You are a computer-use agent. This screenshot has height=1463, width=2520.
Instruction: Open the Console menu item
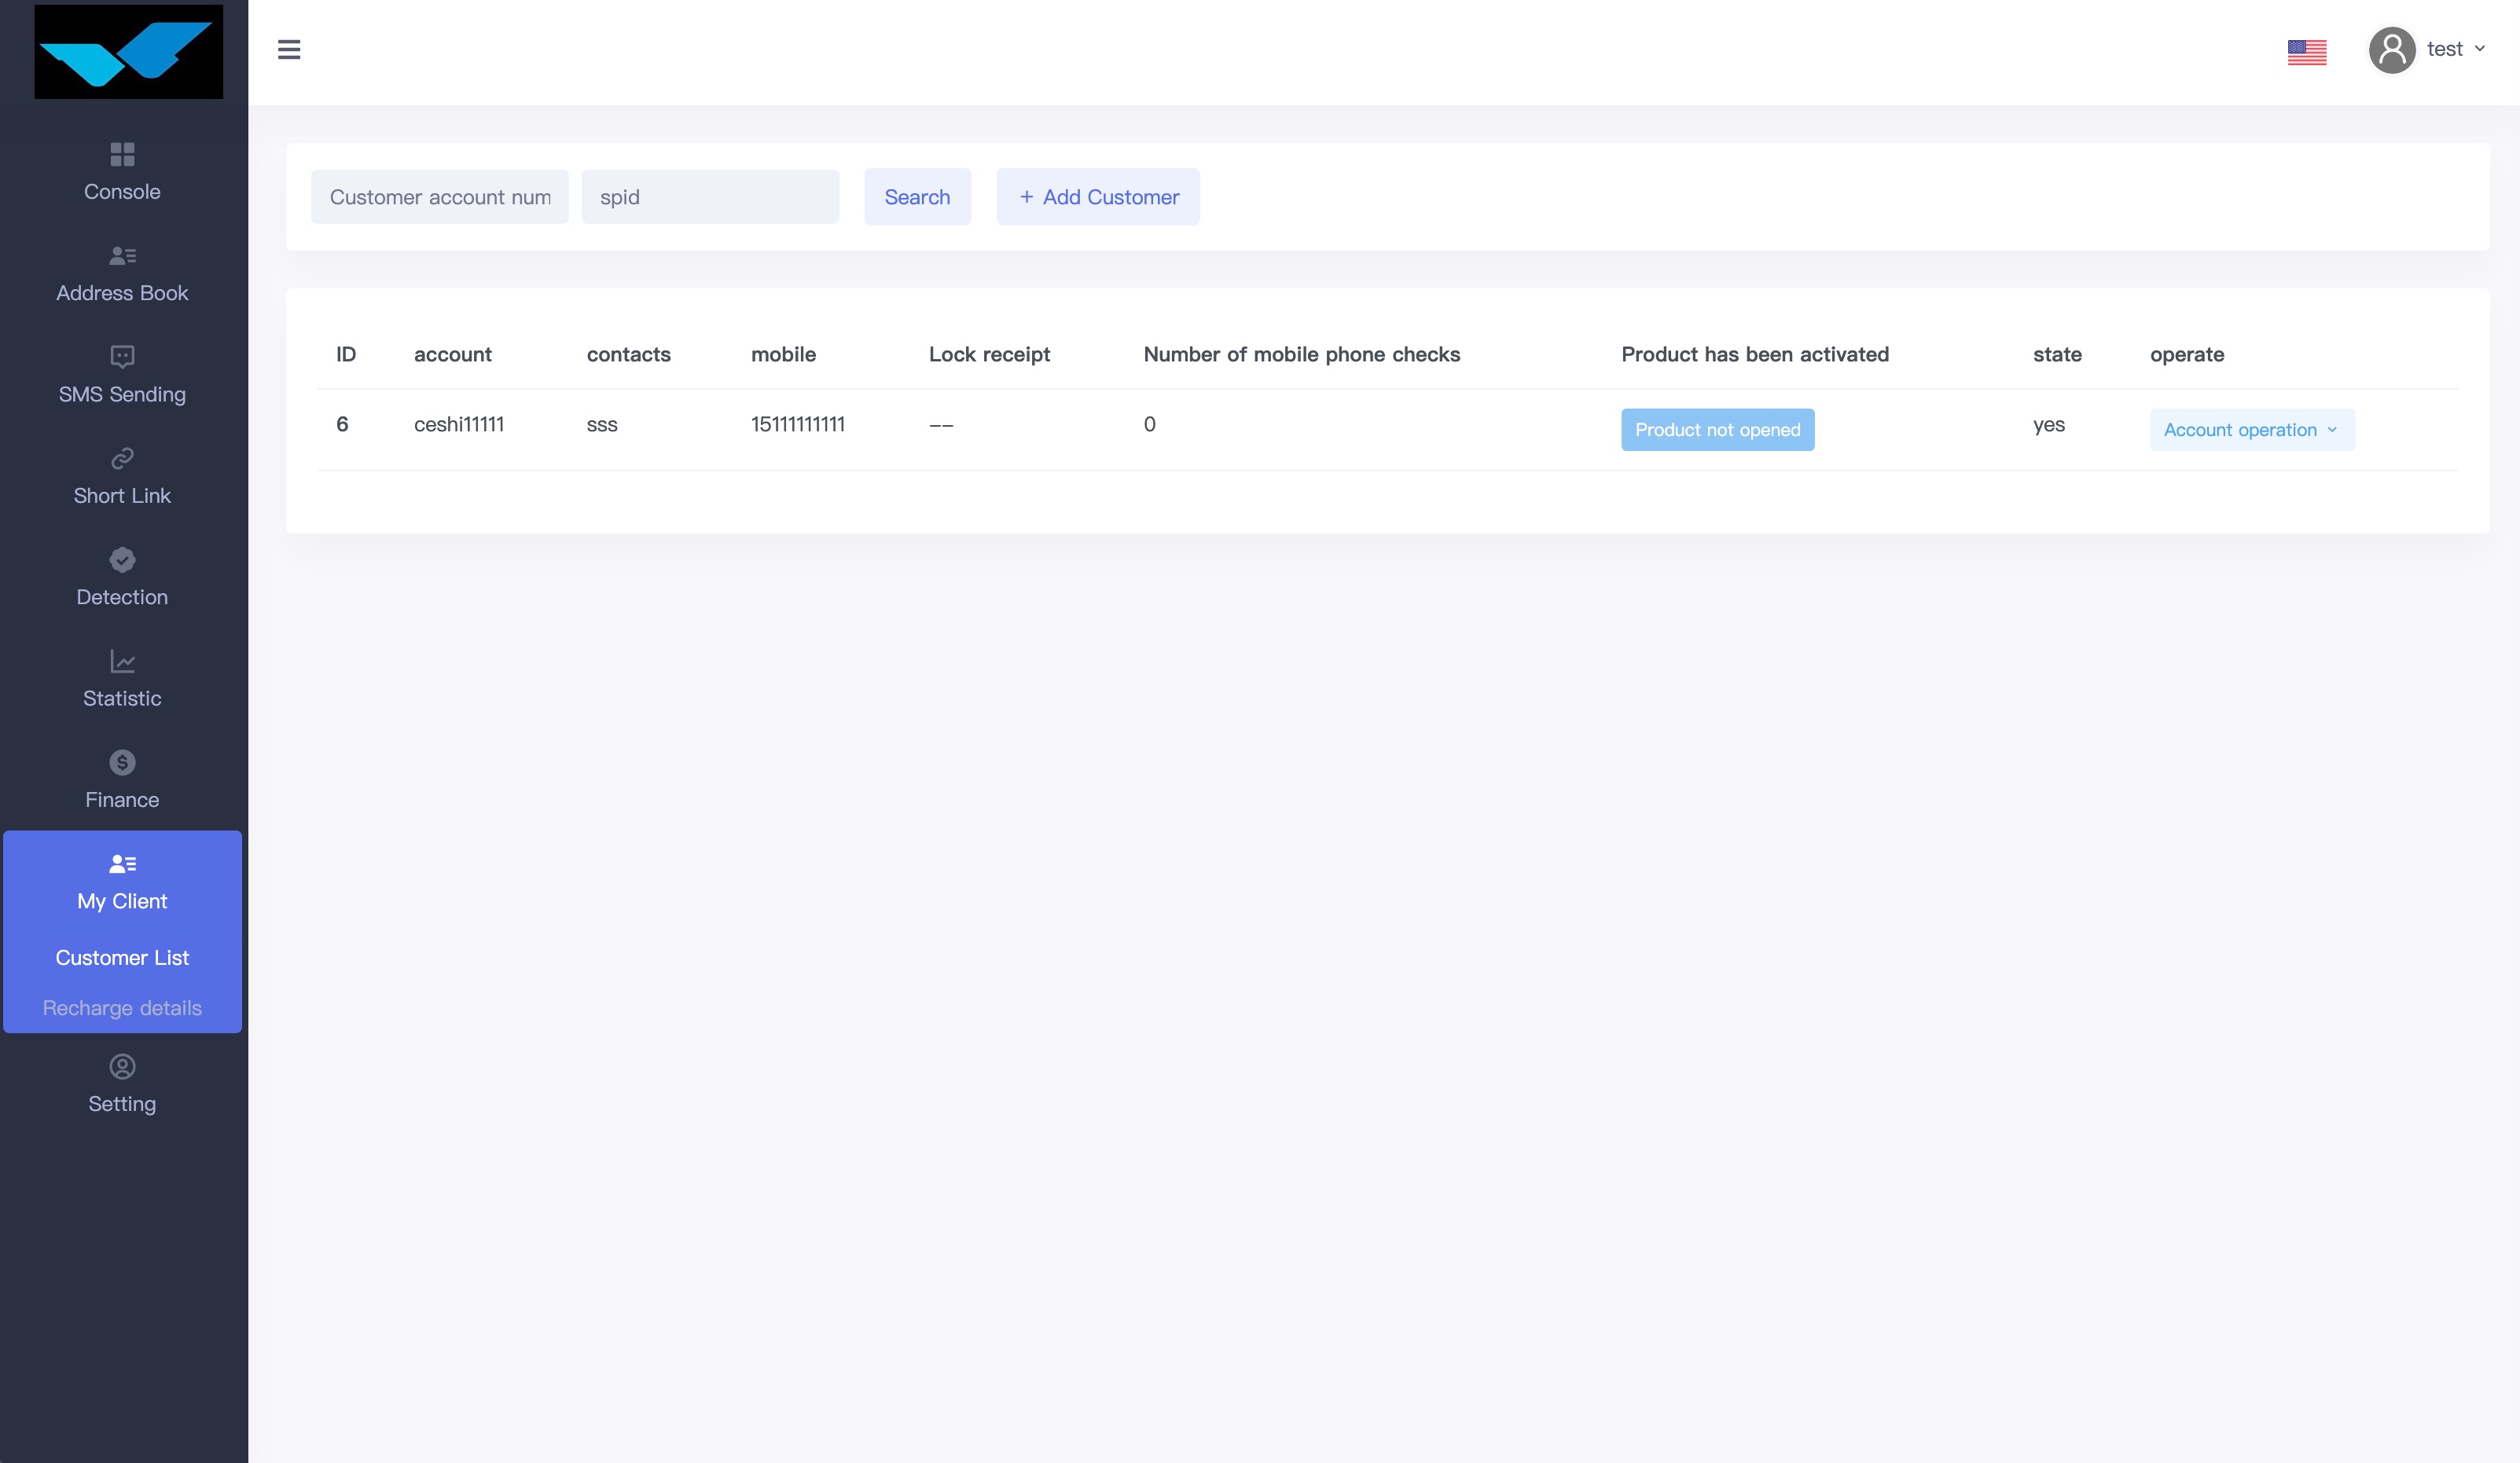click(122, 191)
